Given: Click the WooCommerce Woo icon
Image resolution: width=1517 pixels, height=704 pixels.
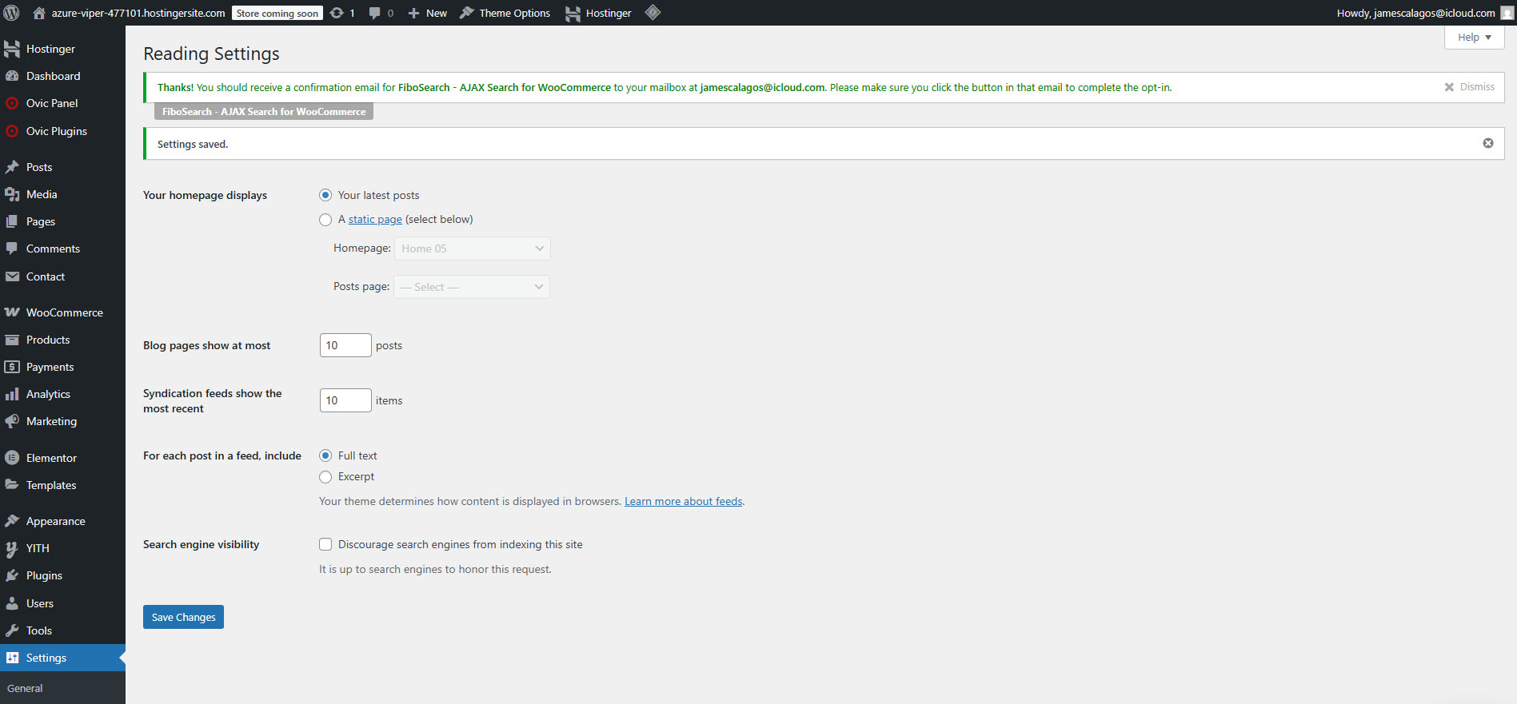Looking at the screenshot, I should [x=12, y=312].
